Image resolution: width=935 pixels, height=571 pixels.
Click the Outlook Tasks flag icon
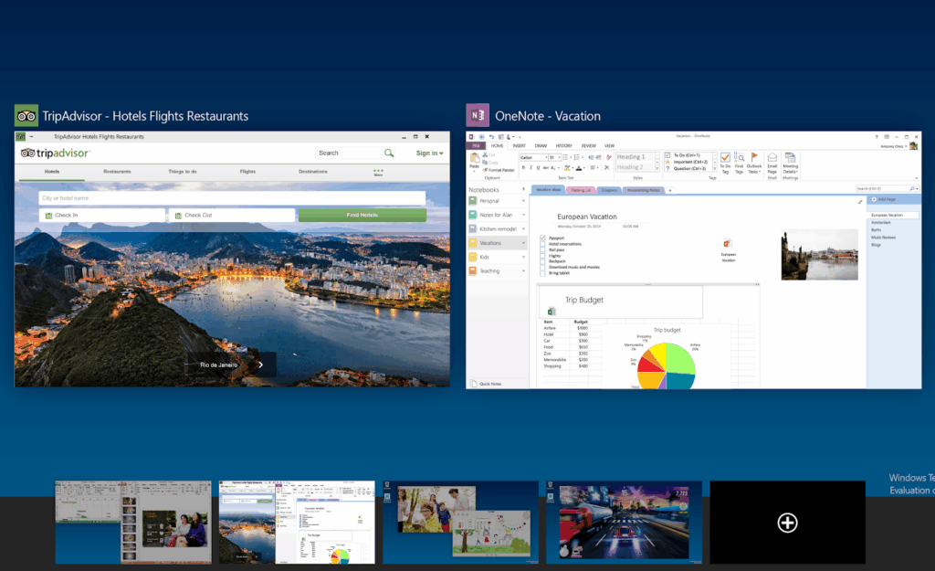point(753,157)
